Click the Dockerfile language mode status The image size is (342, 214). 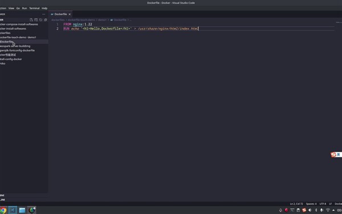click(338, 204)
